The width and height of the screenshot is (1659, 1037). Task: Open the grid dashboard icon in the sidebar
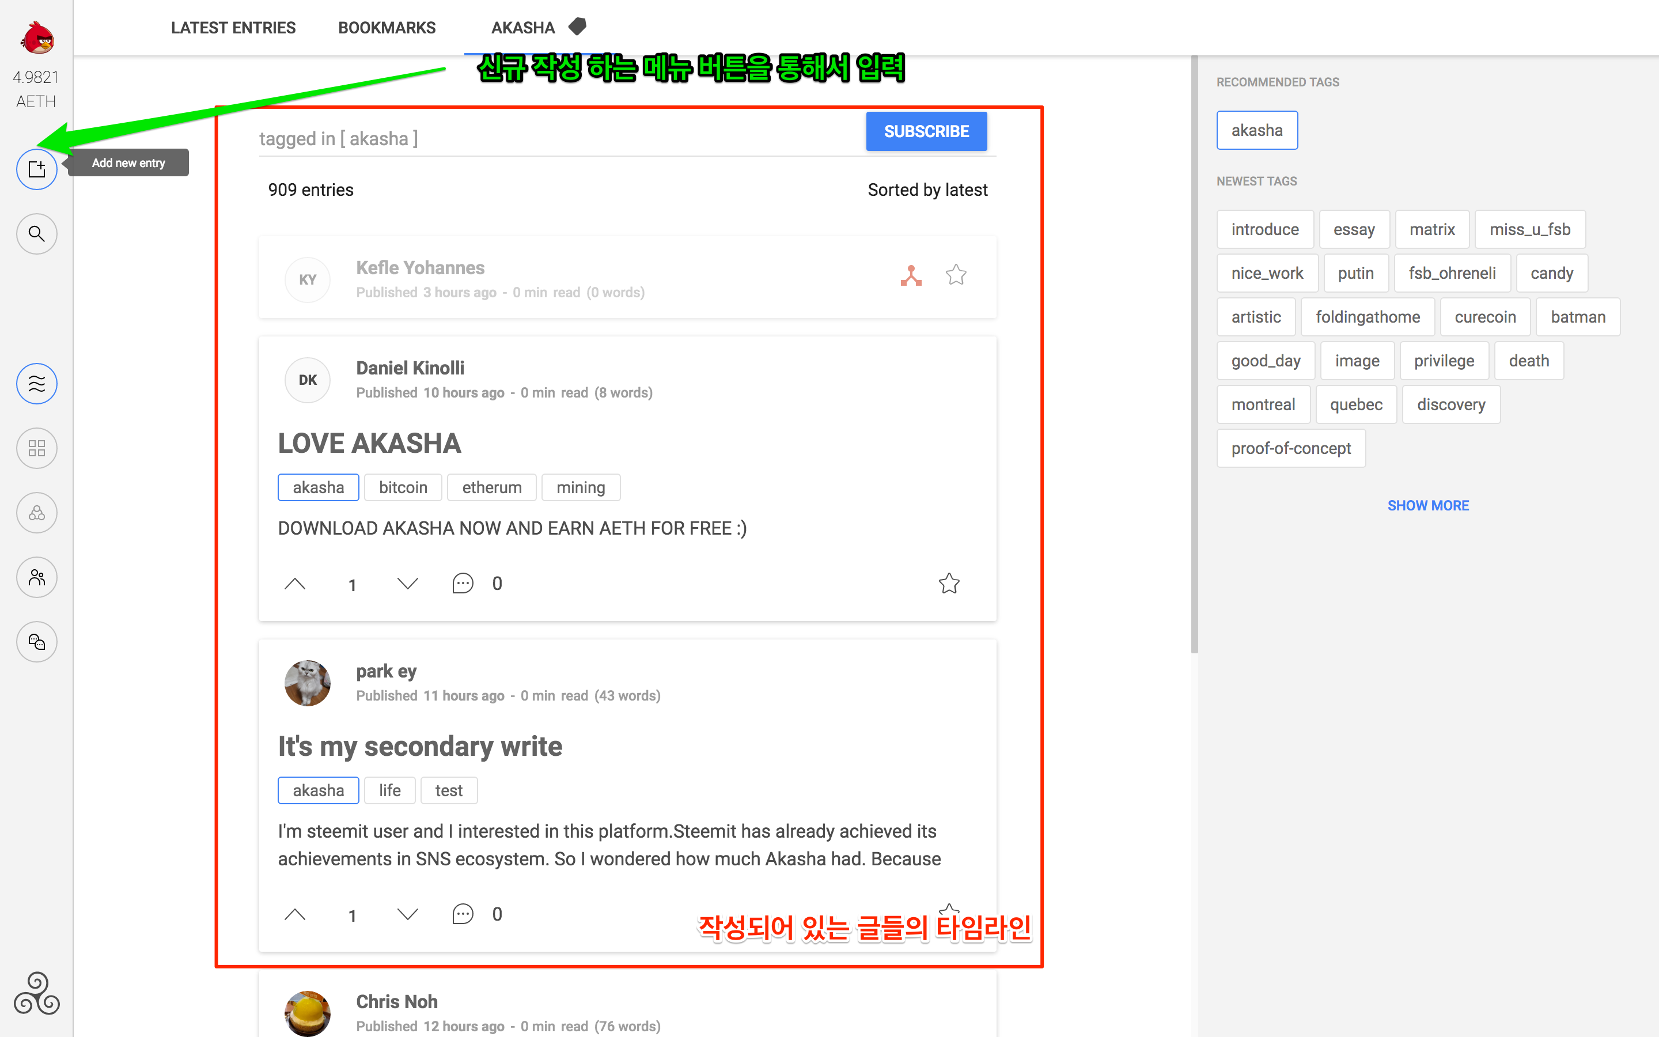pos(37,448)
